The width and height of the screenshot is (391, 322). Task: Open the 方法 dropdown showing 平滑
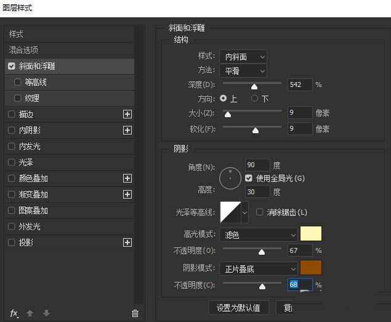pos(243,71)
